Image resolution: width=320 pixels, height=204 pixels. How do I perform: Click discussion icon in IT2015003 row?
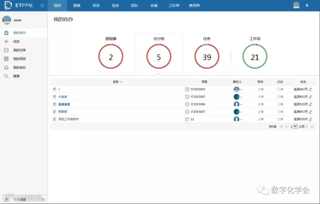click(279, 89)
